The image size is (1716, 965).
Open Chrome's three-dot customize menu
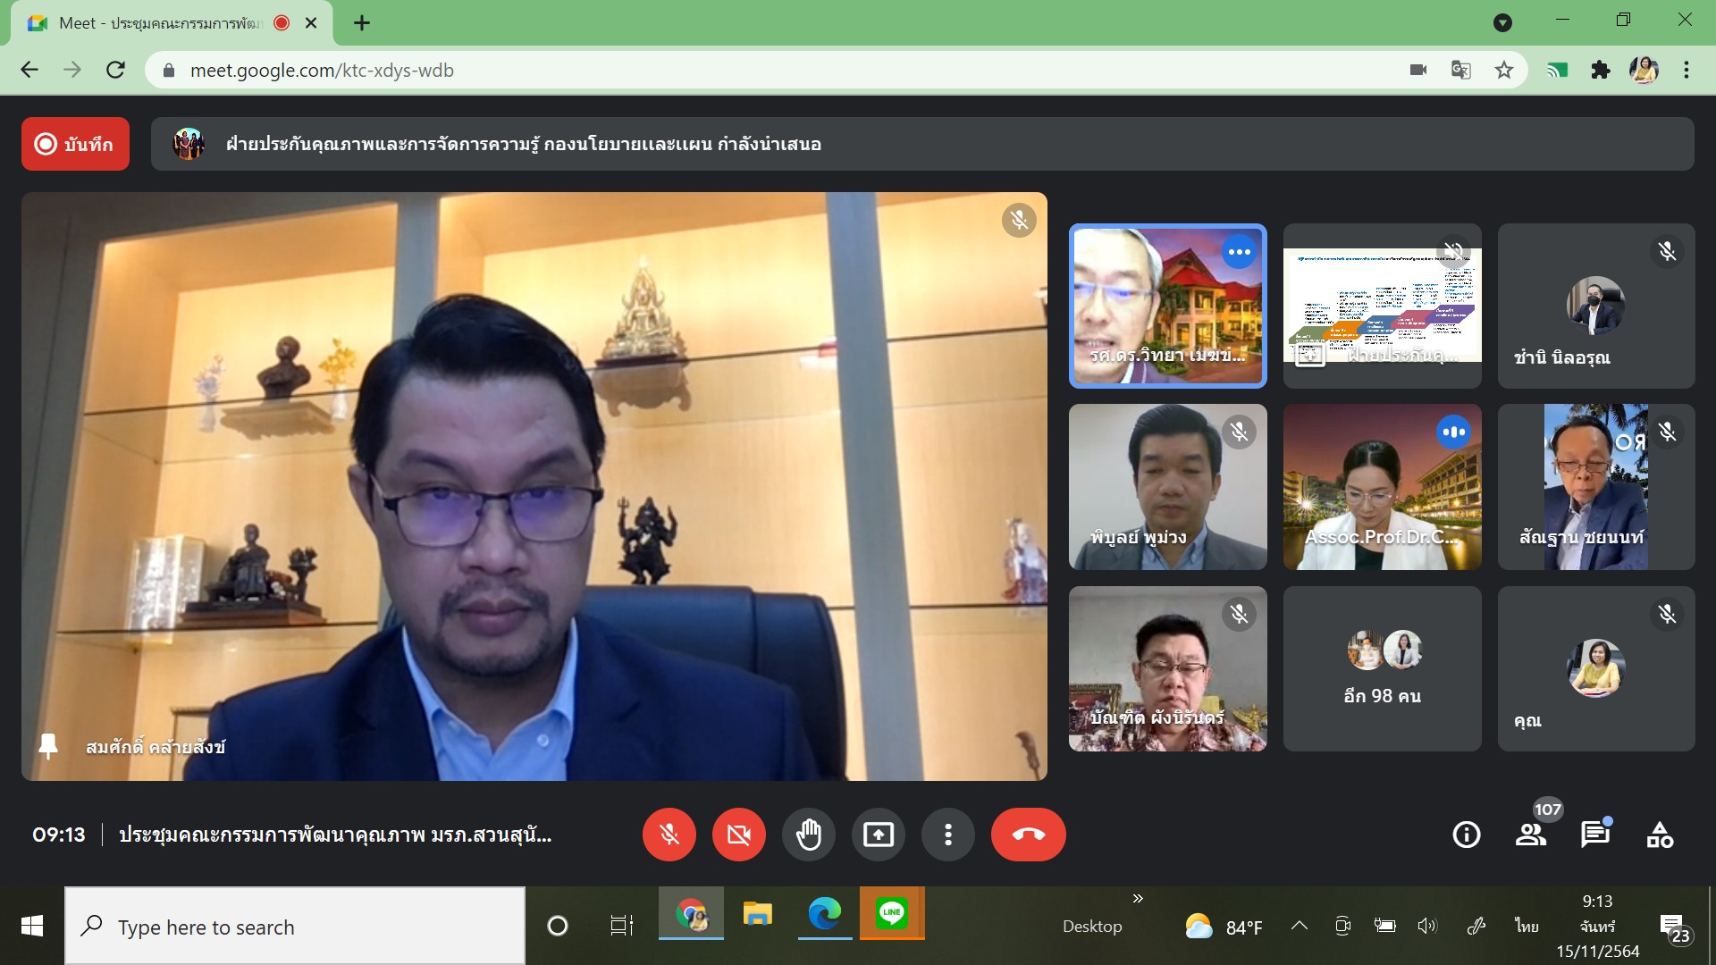coord(1687,70)
